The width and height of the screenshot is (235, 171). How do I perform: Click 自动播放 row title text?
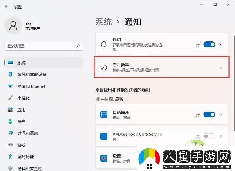tap(121, 112)
